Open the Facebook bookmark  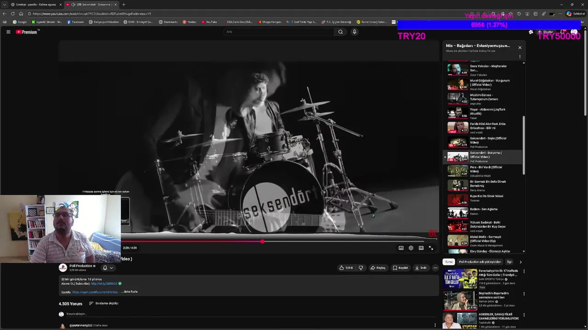pos(75,22)
